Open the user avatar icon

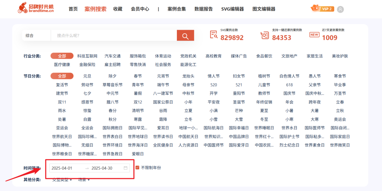[340, 9]
